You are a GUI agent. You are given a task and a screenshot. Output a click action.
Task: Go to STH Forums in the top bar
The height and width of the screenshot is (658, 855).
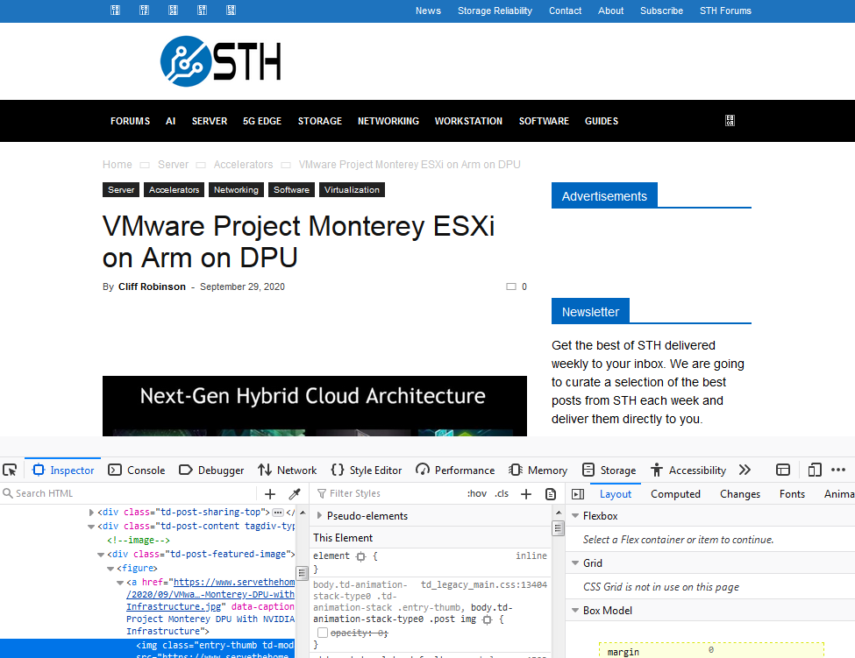point(726,11)
